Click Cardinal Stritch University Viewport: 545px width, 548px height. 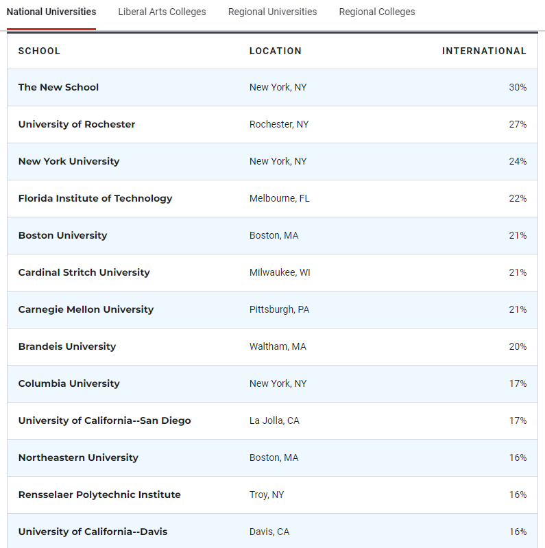point(84,272)
